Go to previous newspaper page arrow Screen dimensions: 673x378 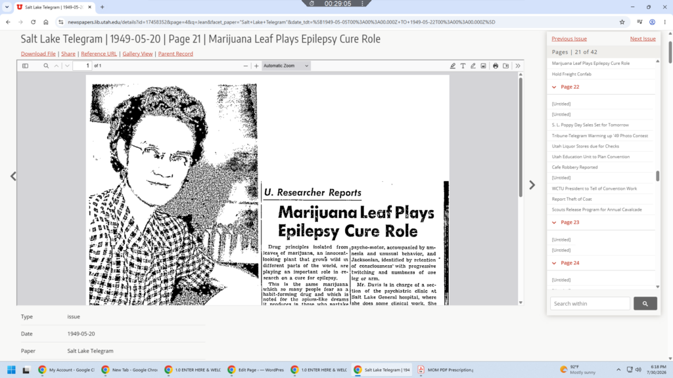[x=13, y=176]
